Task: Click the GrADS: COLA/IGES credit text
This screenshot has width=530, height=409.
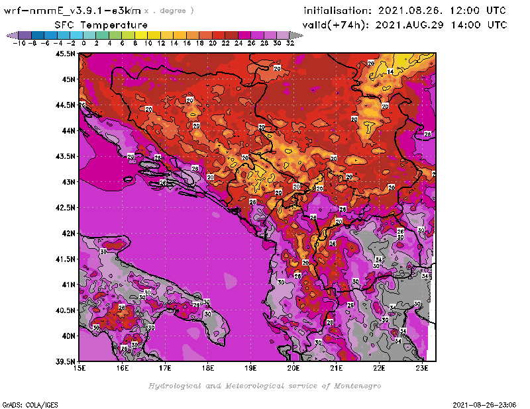Action: tap(30, 405)
